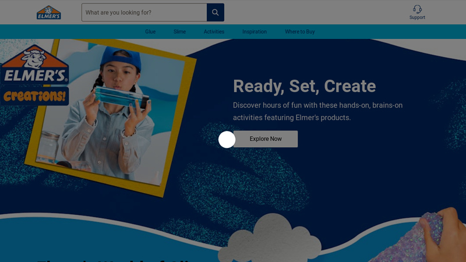Go to the Where to Buy page
Screen dimensions: 466x262
click(299, 31)
